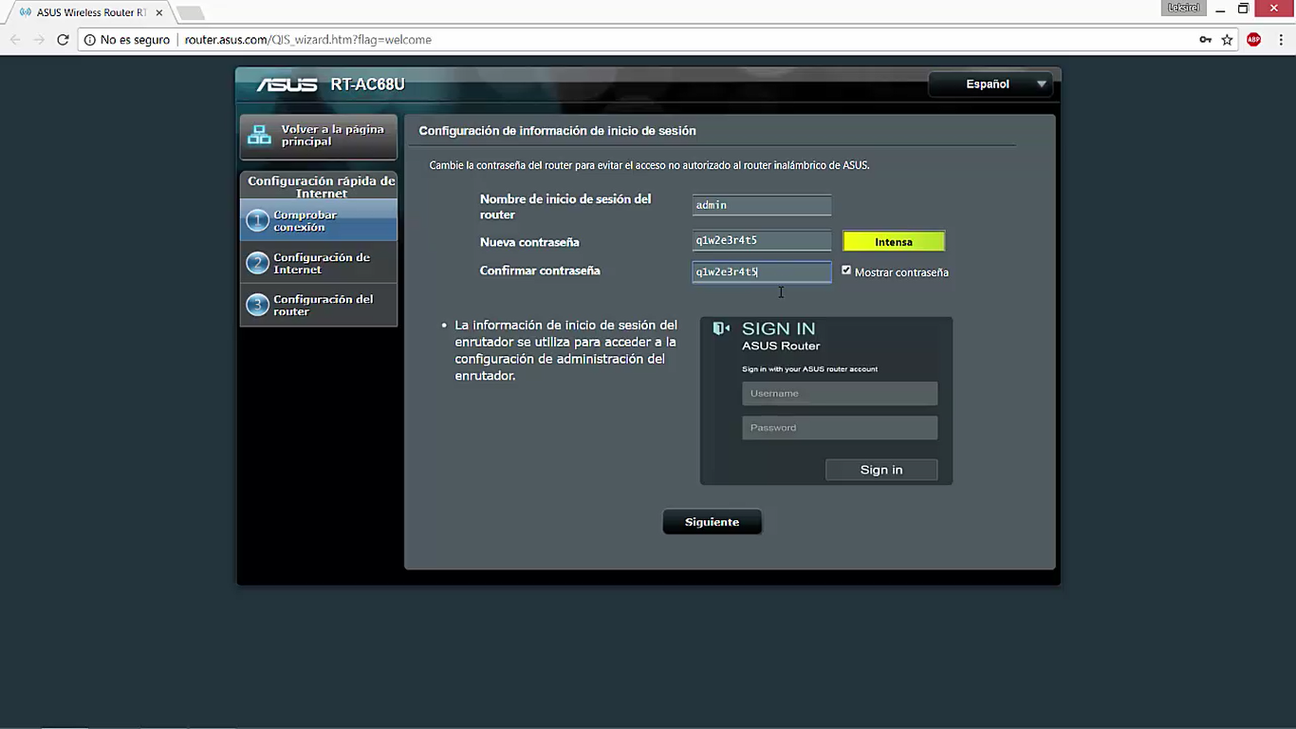Close the ASUS Wireless Router tab
This screenshot has width=1296, height=729.
[159, 12]
